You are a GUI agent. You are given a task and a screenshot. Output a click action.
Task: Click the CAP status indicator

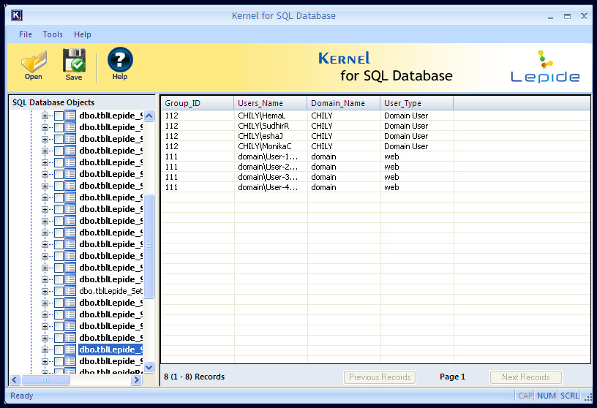(x=525, y=396)
